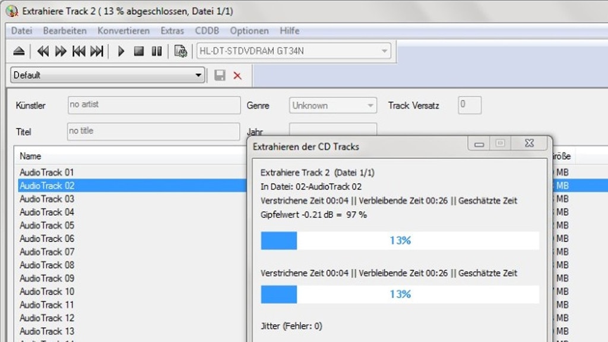Click the upper 13% progress bar
This screenshot has width=608, height=342.
click(x=400, y=240)
